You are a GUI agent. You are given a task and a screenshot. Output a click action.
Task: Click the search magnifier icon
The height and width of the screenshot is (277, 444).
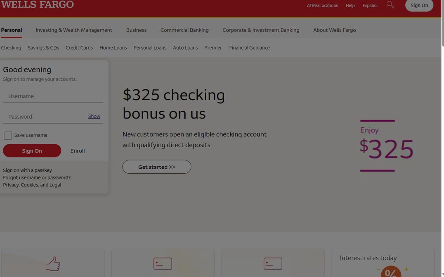[x=390, y=5]
